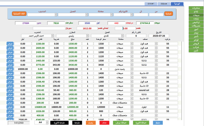Screen dimensions: 204x126
Task: Click طباعة فاتورة button
Action: coord(59,123)
